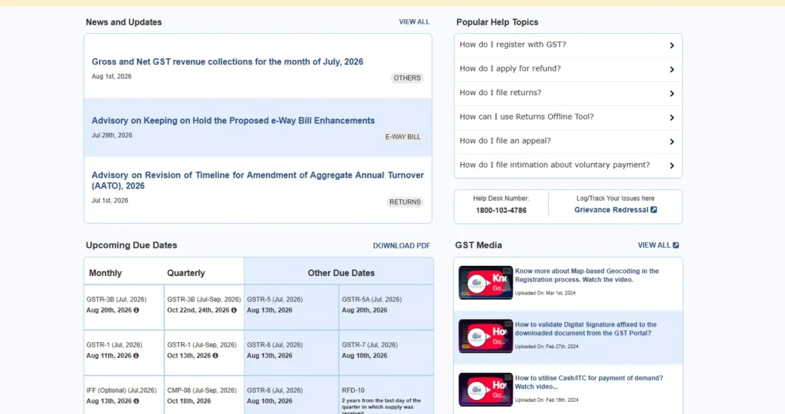The image size is (785, 414).
Task: Open GST Media View All link
Action: [654, 245]
